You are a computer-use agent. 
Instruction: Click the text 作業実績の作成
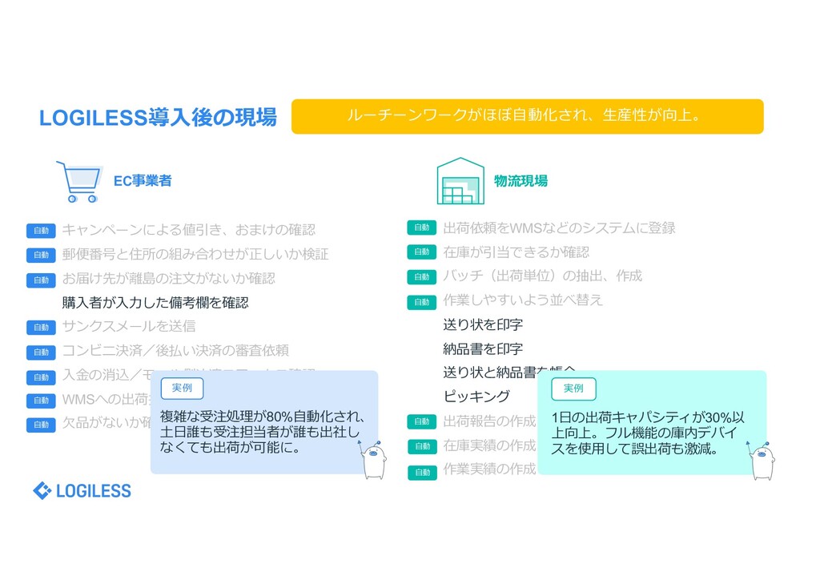coord(489,469)
